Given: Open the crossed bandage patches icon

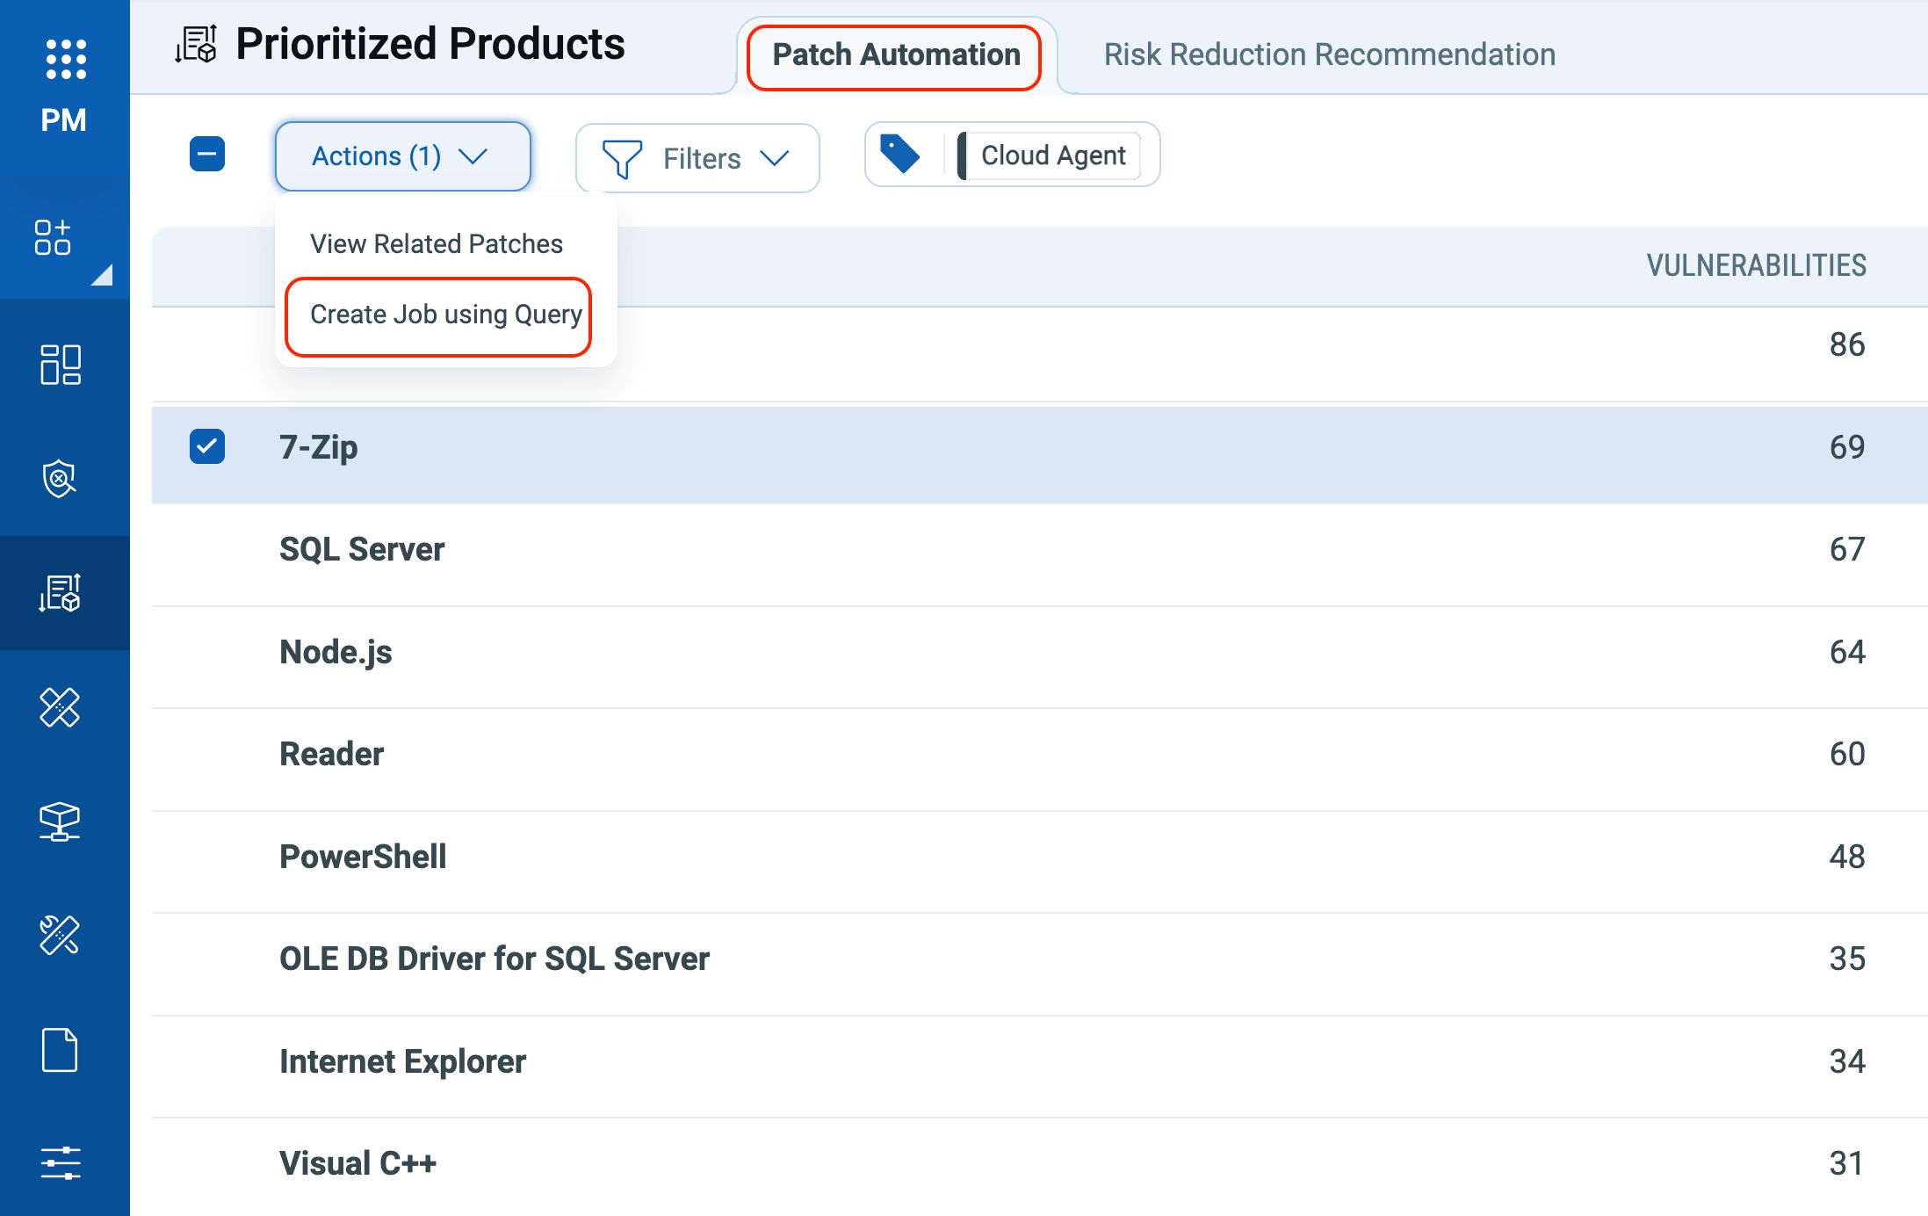Looking at the screenshot, I should click(60, 707).
